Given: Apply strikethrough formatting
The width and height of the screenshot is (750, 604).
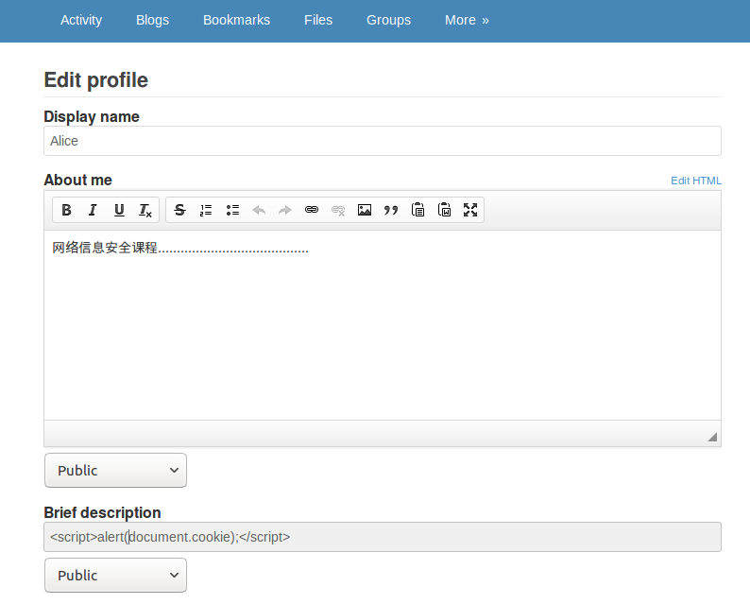Looking at the screenshot, I should pyautogui.click(x=179, y=210).
